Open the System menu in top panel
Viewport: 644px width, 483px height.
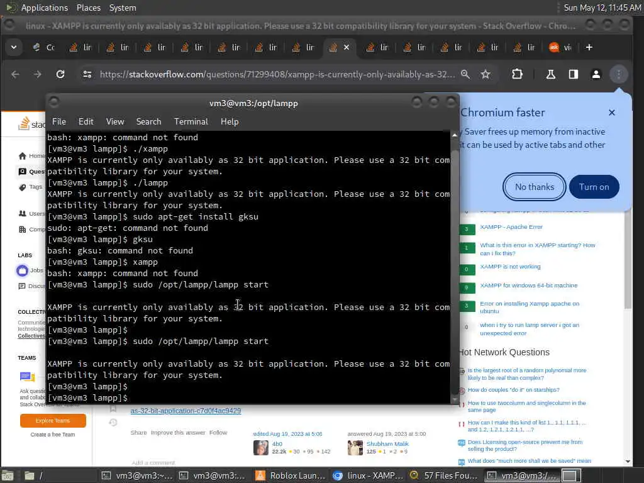[123, 8]
